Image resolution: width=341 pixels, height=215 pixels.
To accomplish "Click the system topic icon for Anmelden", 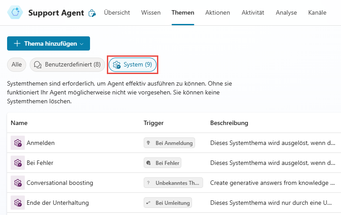I will tap(18, 143).
